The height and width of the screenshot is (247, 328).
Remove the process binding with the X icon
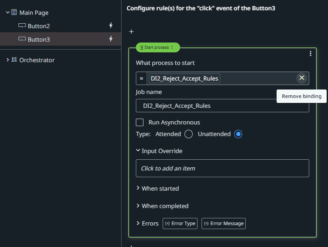point(302,78)
